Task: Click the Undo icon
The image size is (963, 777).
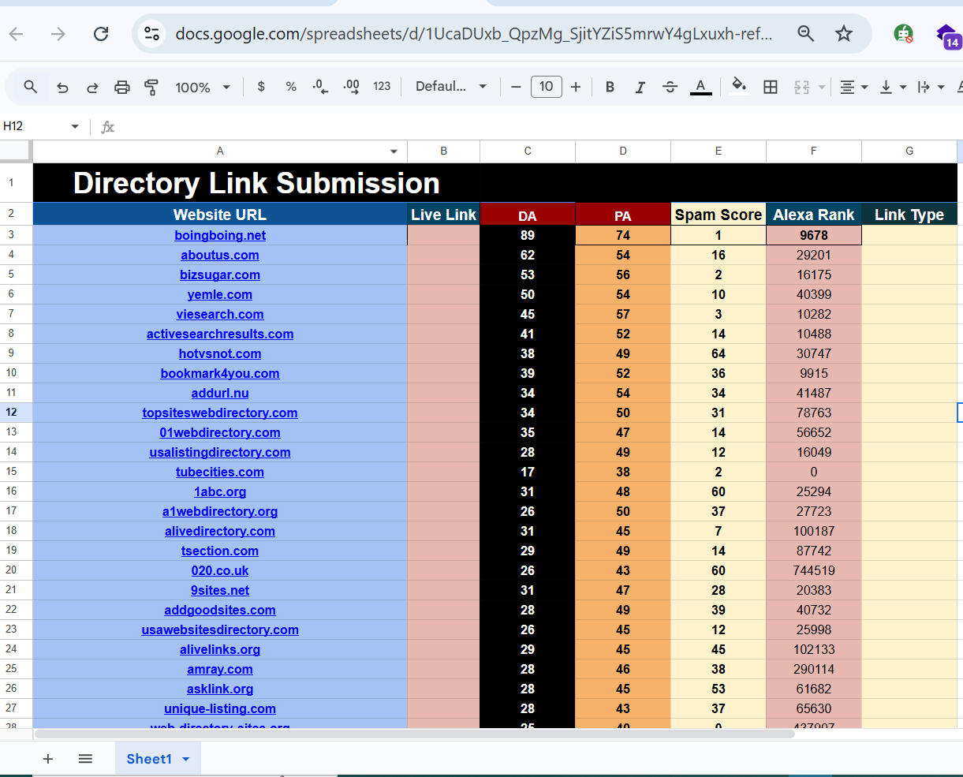Action: [62, 87]
